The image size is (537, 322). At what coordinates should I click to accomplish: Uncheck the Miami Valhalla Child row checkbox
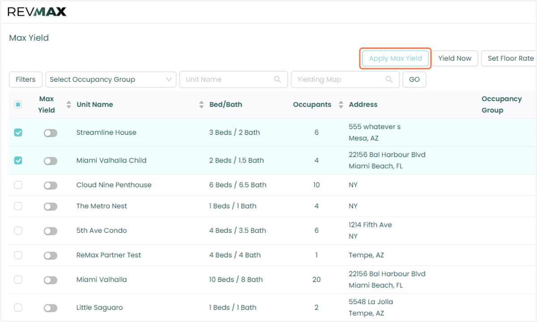pos(18,160)
